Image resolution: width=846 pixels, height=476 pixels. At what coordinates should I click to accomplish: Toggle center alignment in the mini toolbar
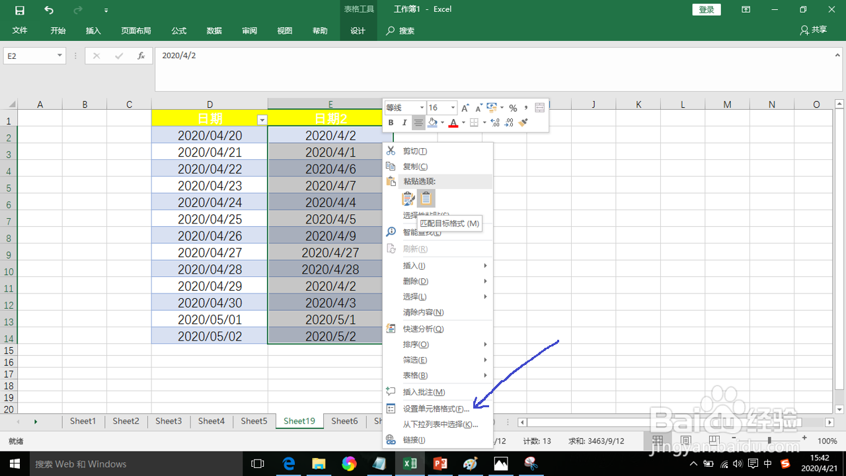point(418,123)
